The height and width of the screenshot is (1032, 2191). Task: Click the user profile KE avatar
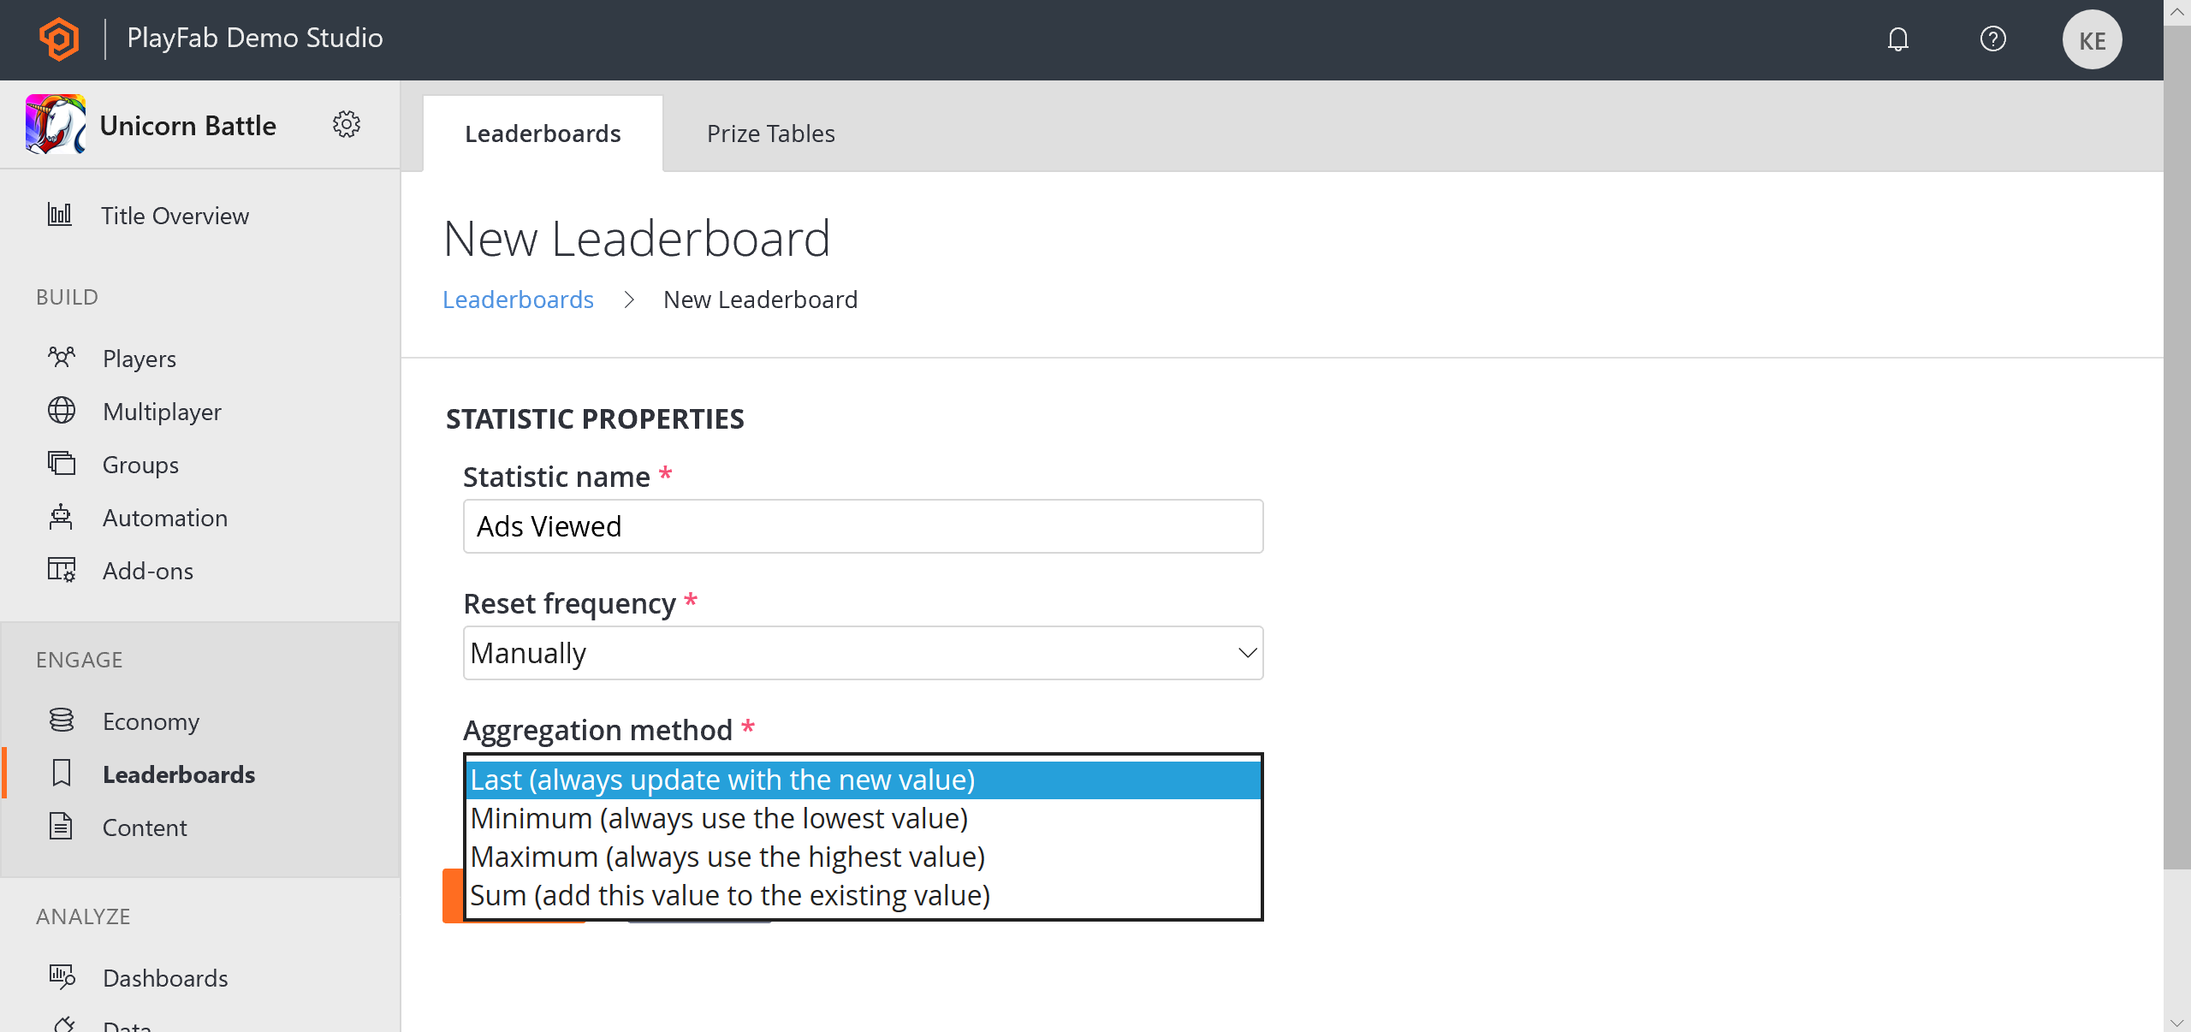[x=2092, y=39]
